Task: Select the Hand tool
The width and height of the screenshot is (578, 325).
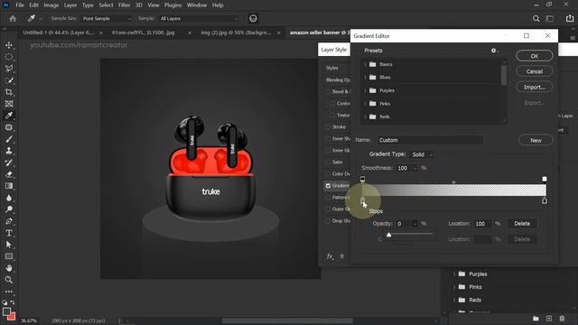Action: pyautogui.click(x=9, y=268)
